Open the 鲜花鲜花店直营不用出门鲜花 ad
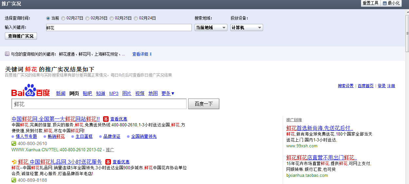The height and width of the screenshot is (184, 409). [322, 157]
